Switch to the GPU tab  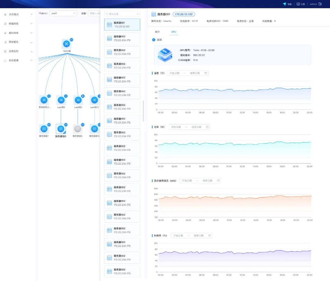[174, 32]
